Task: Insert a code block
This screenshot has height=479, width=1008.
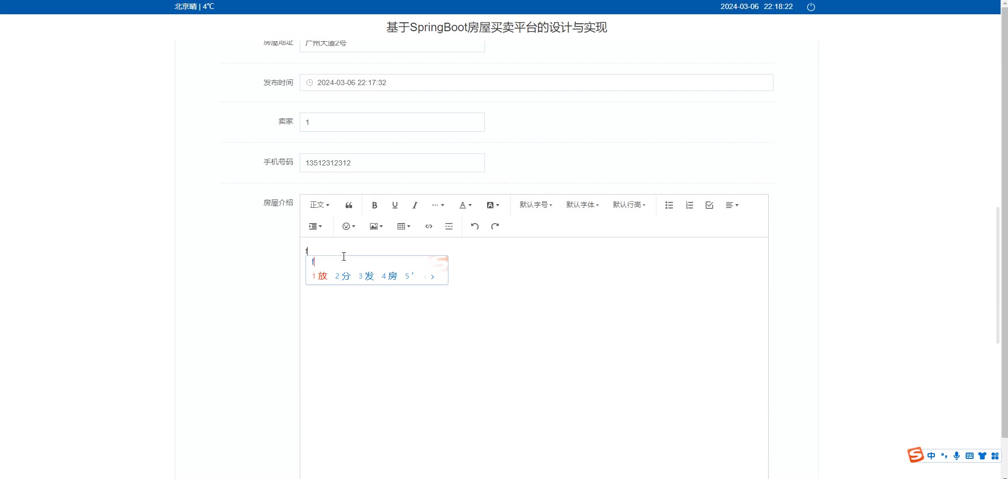Action: point(429,226)
